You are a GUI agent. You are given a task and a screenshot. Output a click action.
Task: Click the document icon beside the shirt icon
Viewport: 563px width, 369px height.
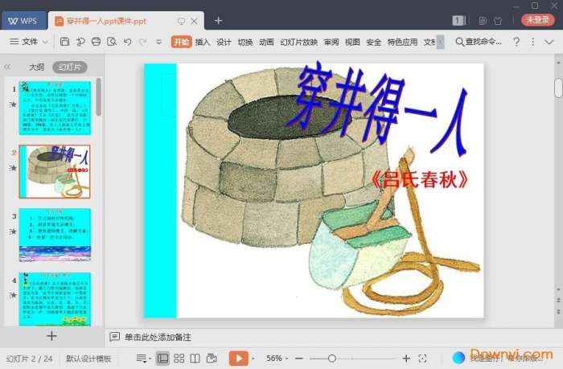click(x=483, y=21)
